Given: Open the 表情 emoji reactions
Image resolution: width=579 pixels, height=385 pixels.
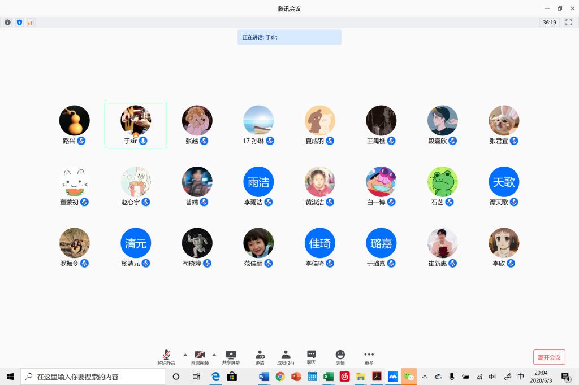Looking at the screenshot, I should pos(340,357).
